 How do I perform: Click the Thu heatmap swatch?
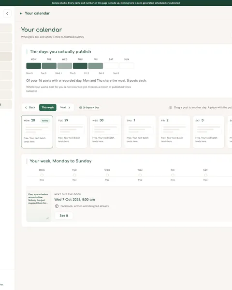coord(80,66)
